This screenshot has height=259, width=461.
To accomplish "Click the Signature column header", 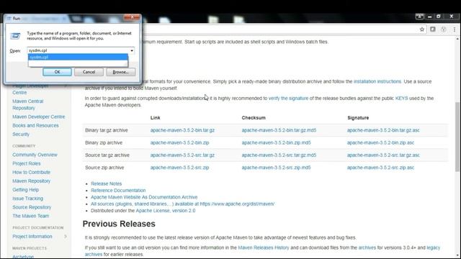I will pyautogui.click(x=358, y=118).
